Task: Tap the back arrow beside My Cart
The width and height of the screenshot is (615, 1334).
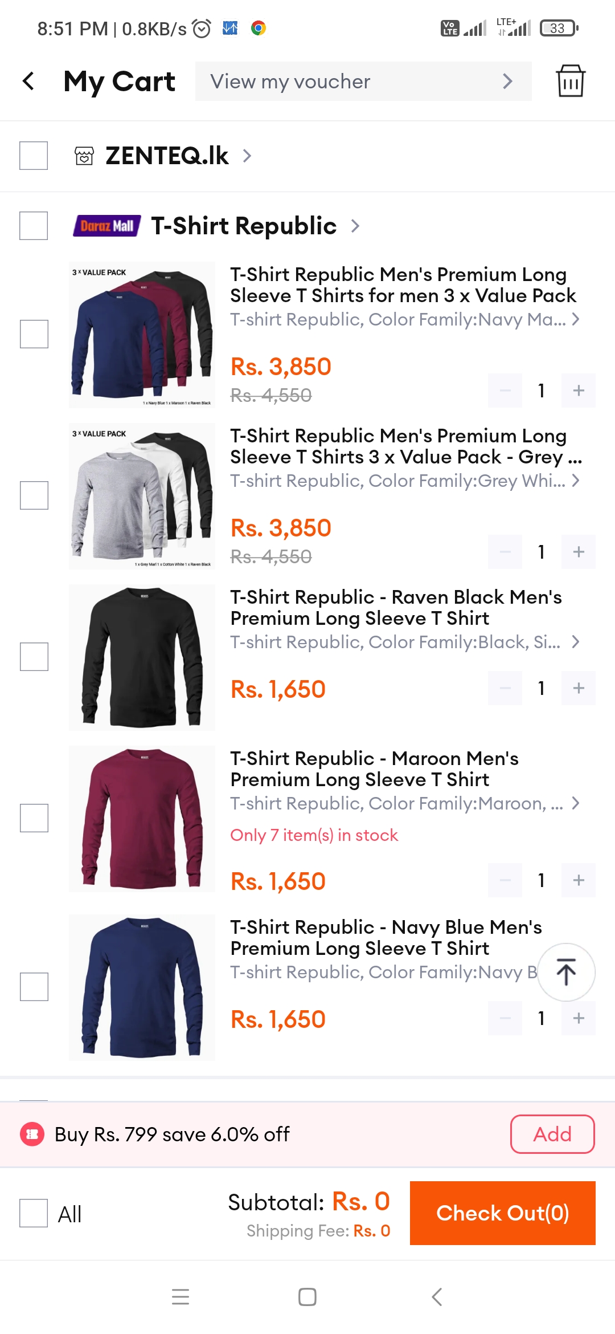Action: (28, 81)
